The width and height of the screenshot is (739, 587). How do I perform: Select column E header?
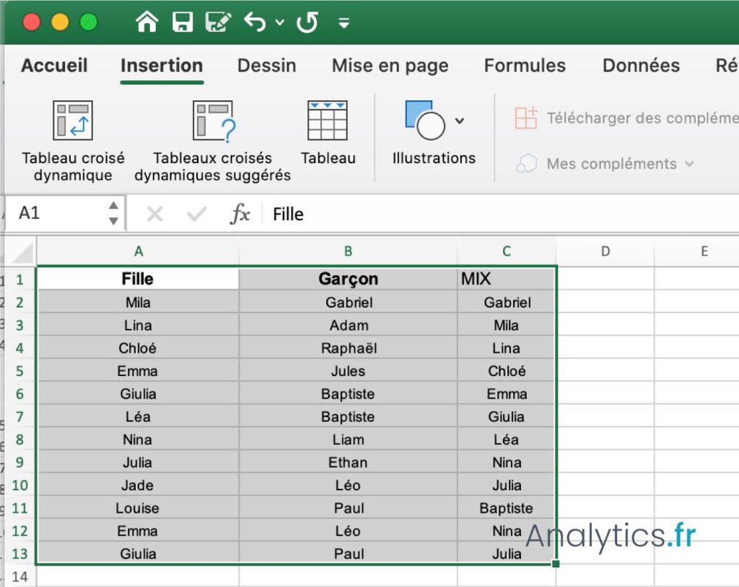coord(696,251)
